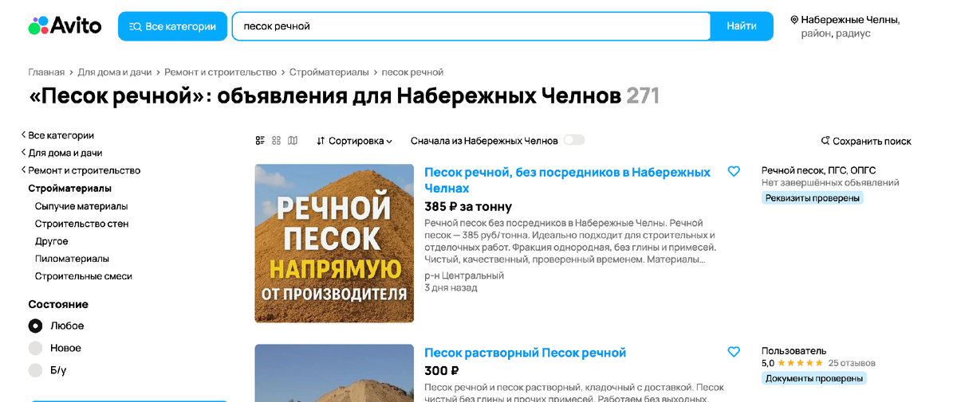Click 'р-н Центральный' location text
The height and width of the screenshot is (402, 957).
click(464, 275)
